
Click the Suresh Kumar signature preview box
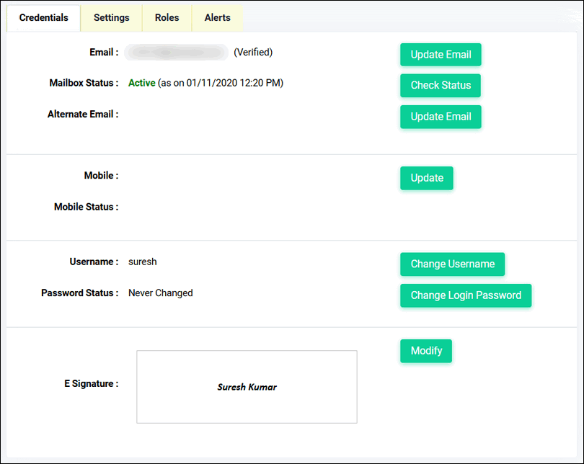pos(247,387)
